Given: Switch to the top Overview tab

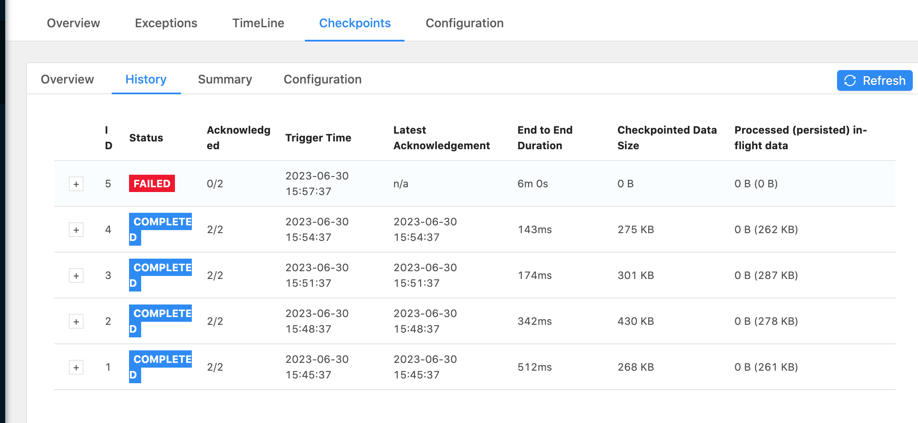Looking at the screenshot, I should pyautogui.click(x=73, y=23).
